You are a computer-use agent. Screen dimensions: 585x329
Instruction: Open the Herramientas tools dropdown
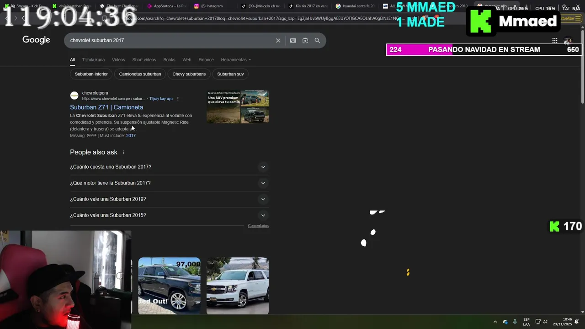click(236, 60)
